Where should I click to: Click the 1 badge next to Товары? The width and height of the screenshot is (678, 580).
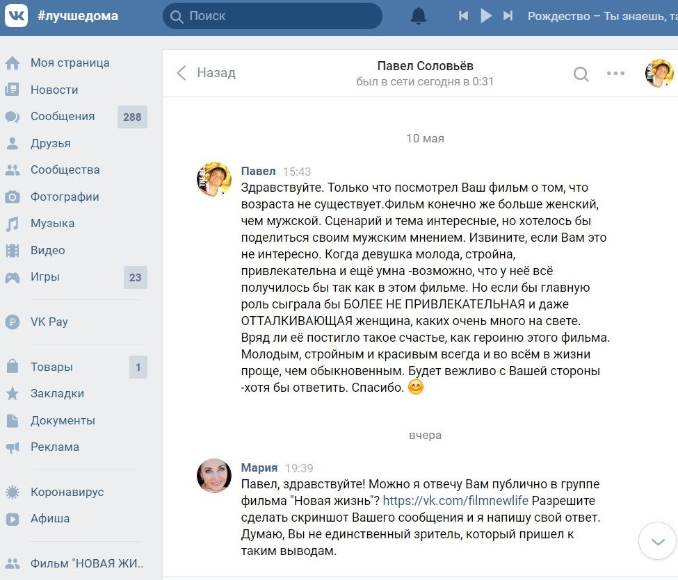(138, 367)
